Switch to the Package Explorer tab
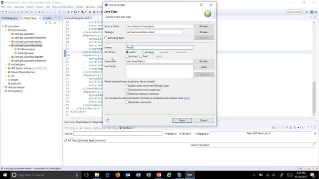319x179 pixels. (10, 18)
